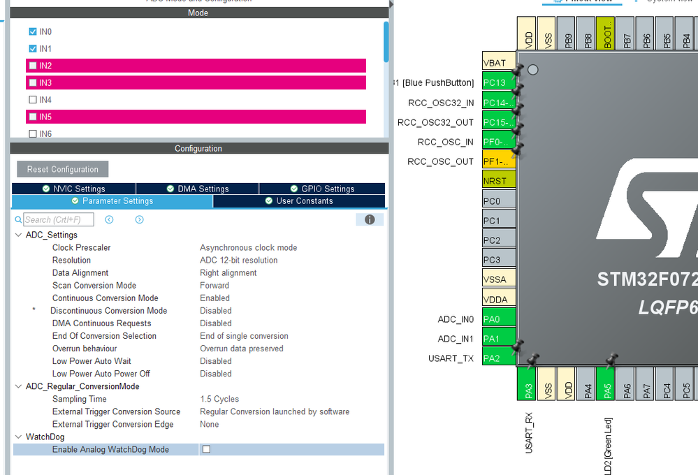Viewport: 698px width, 475px height.
Task: Click the Mode list vertical scrollbar
Action: 386,42
